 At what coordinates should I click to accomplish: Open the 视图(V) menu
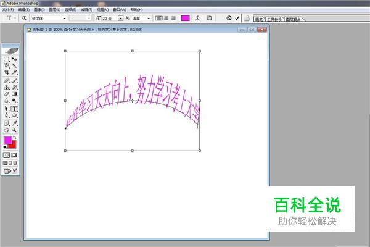coord(102,10)
